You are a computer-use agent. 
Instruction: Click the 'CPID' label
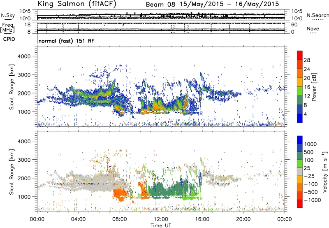(x=9, y=39)
